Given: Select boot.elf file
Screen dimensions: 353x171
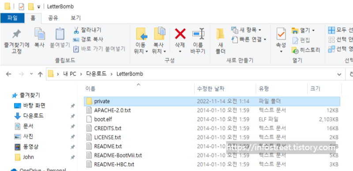Looking at the screenshot, I should [212, 119].
